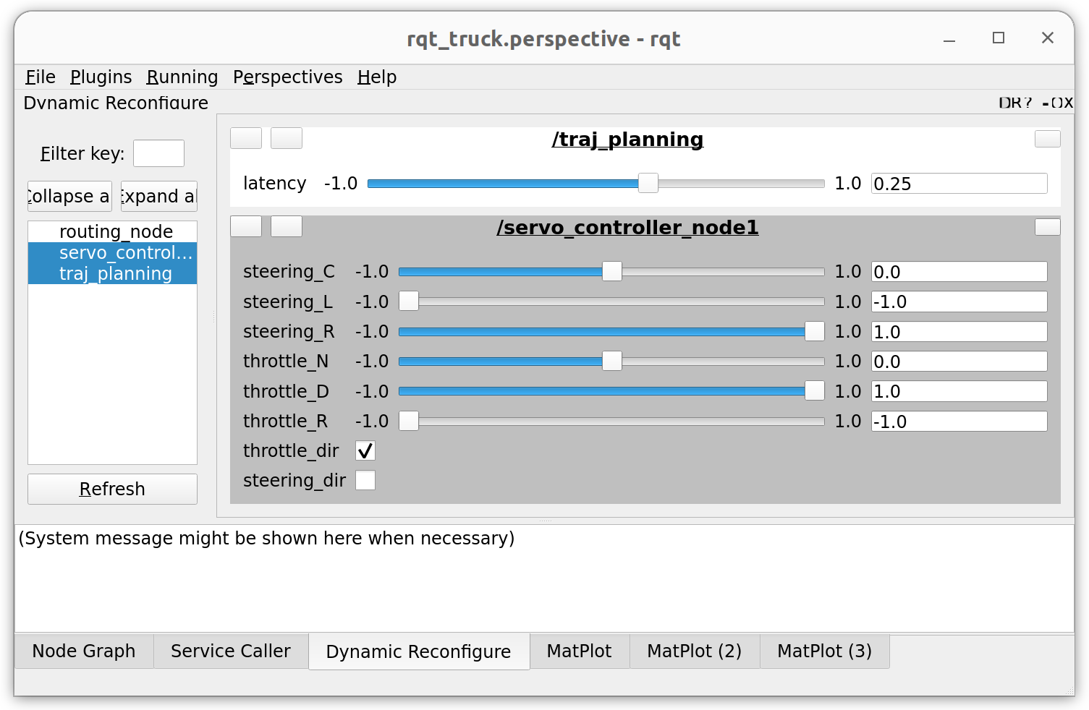
Task: Close the Dynamic Reconfigure plugin with its X icon
Action: (1069, 103)
